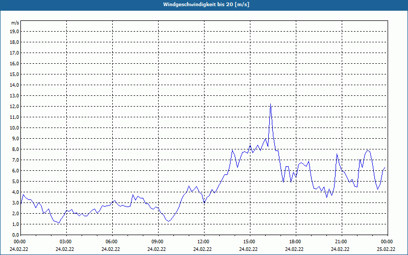Click the 12:00 time axis label
Viewport: 408px width, 255px height.
click(x=204, y=242)
